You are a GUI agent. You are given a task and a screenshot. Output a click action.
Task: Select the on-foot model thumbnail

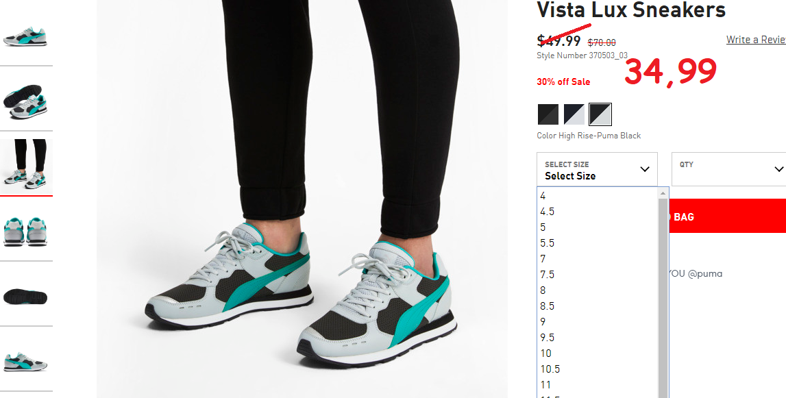click(25, 164)
